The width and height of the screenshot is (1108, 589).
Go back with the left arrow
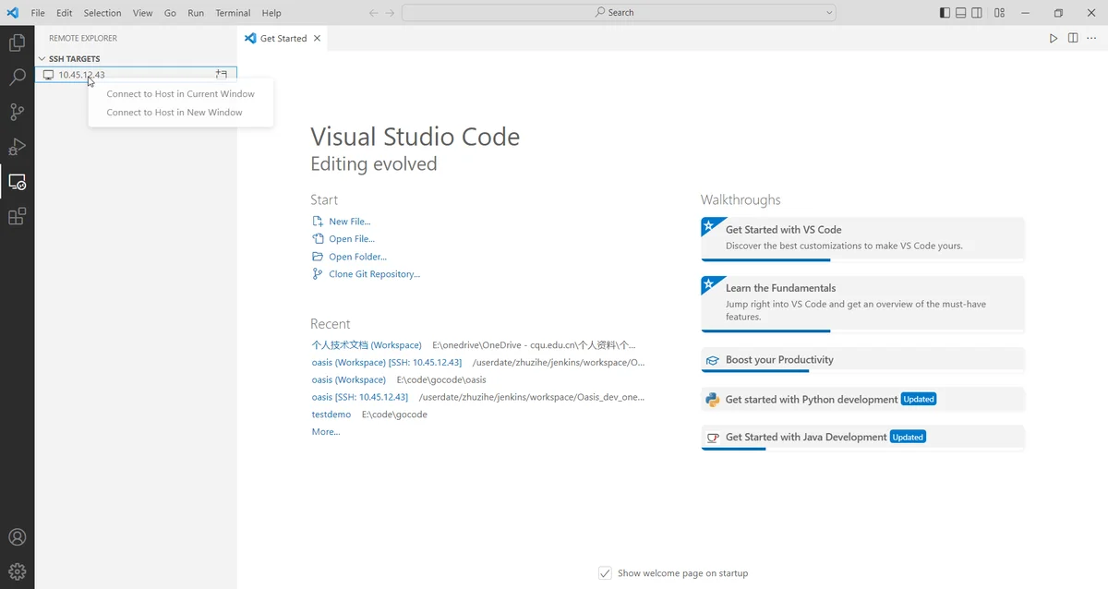(x=373, y=13)
